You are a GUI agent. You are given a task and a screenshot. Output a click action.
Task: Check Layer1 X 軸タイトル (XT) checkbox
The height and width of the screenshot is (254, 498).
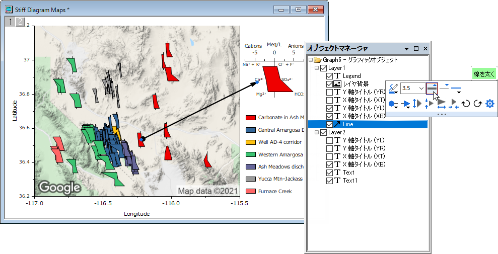(x=330, y=100)
